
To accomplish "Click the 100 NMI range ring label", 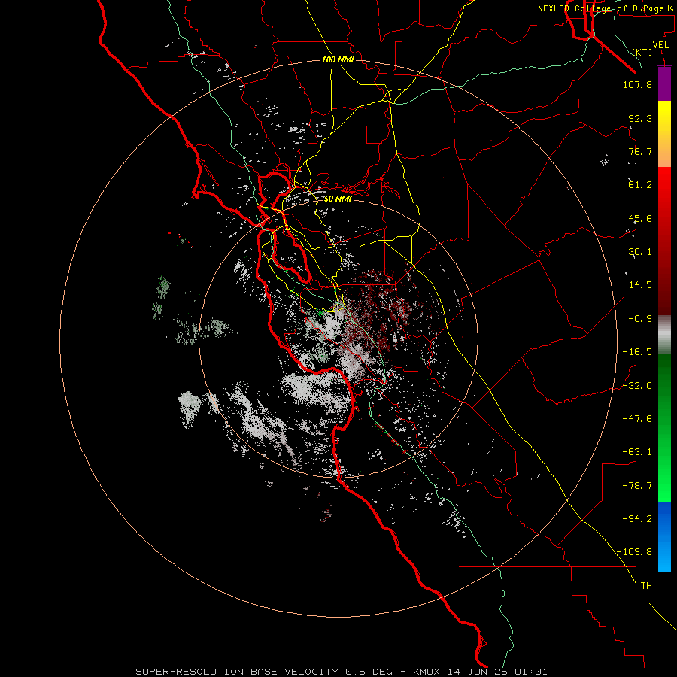I will [338, 59].
